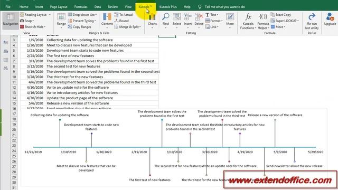Click the Find and Replace binoculars sidebar icon
Viewport: 338px width, 190px height.
coord(6,68)
